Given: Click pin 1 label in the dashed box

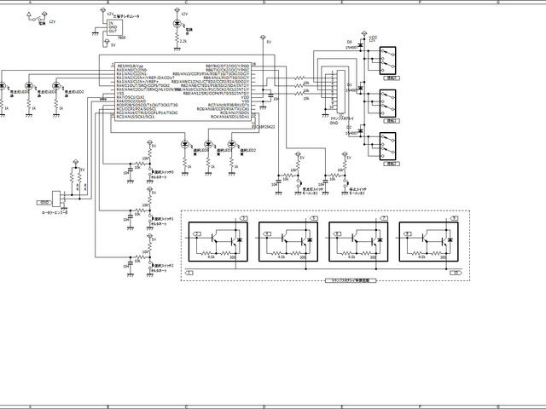Looking at the screenshot, I should 187,272.
